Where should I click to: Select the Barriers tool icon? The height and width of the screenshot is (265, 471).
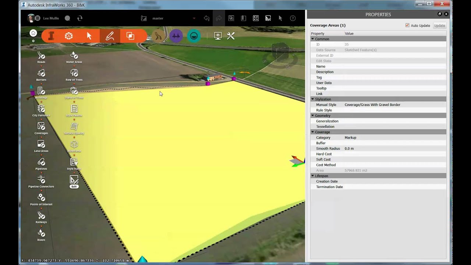pyautogui.click(x=41, y=73)
